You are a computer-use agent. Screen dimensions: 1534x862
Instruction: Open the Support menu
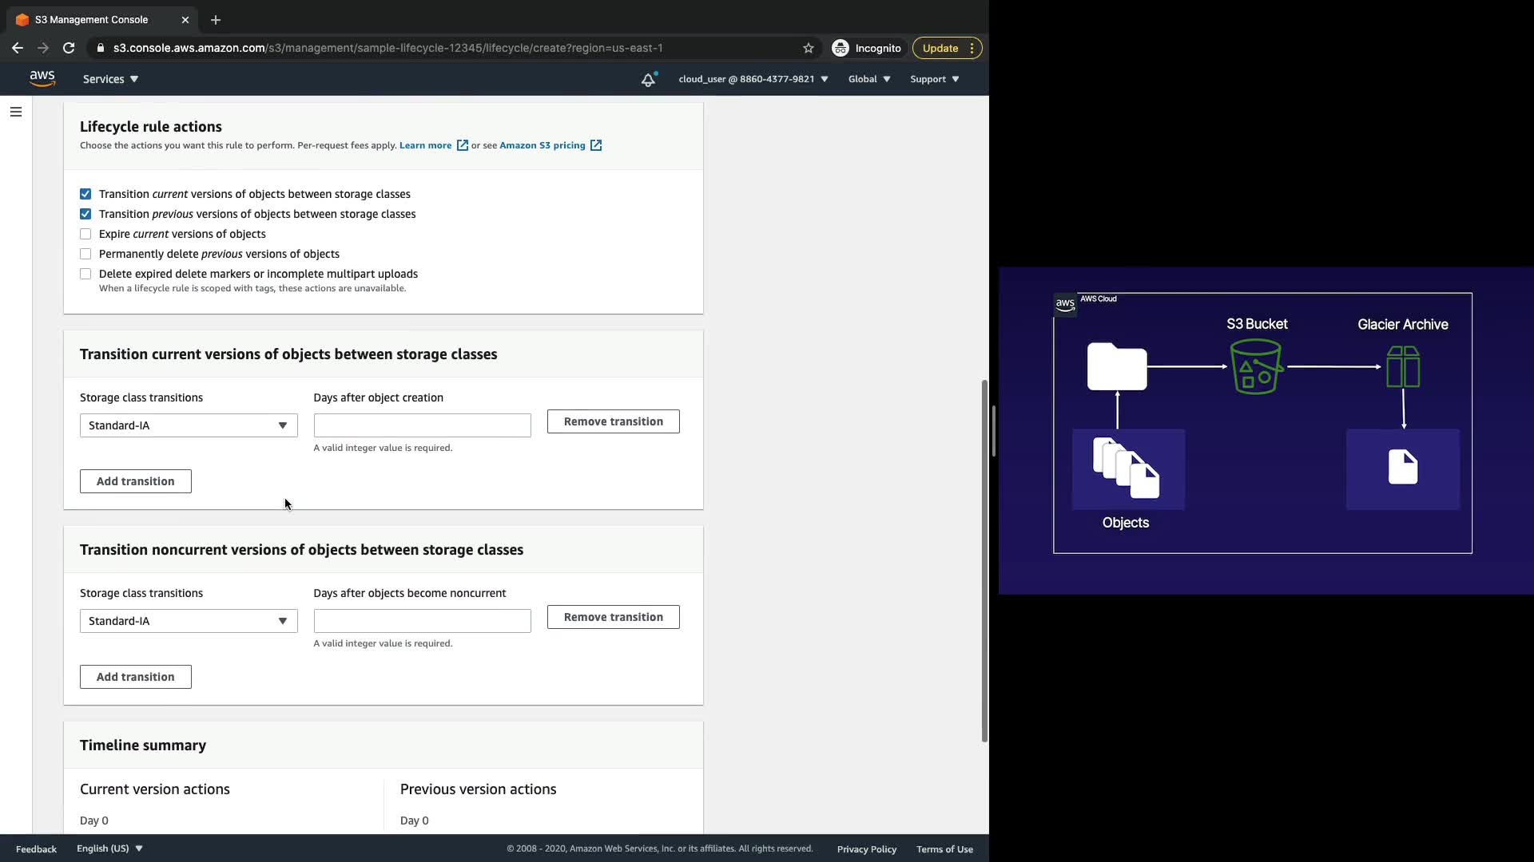pyautogui.click(x=934, y=79)
